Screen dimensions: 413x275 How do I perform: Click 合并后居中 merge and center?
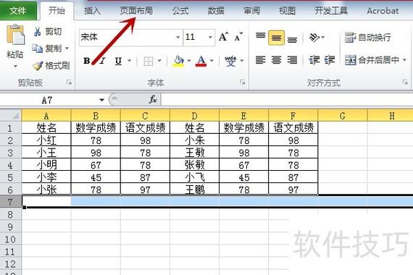coord(372,60)
